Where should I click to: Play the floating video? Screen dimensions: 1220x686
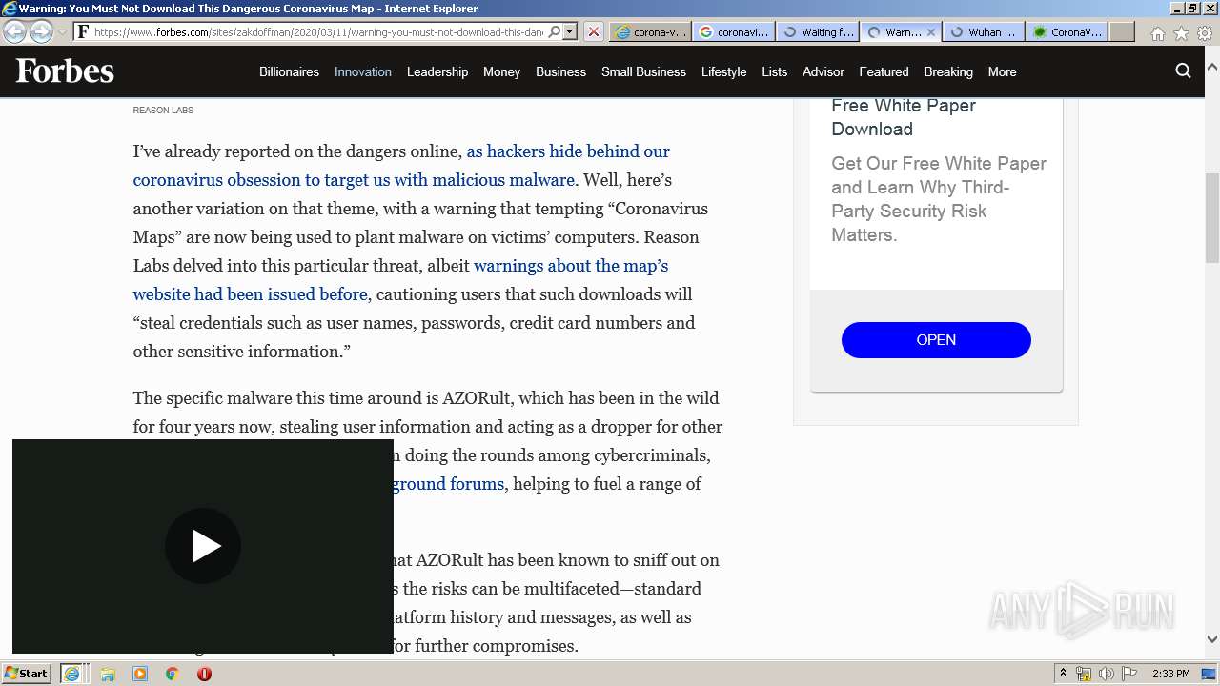(203, 546)
